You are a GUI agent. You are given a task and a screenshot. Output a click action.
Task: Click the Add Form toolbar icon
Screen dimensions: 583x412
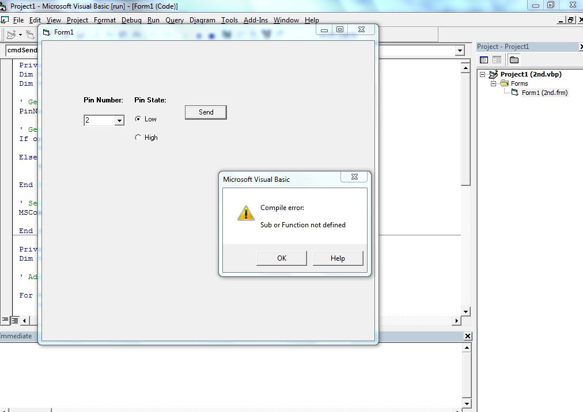[x=30, y=35]
